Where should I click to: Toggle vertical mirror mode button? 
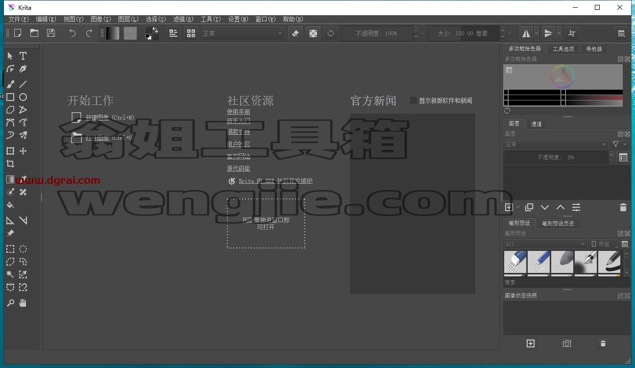548,33
